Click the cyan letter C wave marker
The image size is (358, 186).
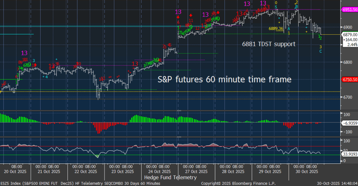tap(321, 51)
